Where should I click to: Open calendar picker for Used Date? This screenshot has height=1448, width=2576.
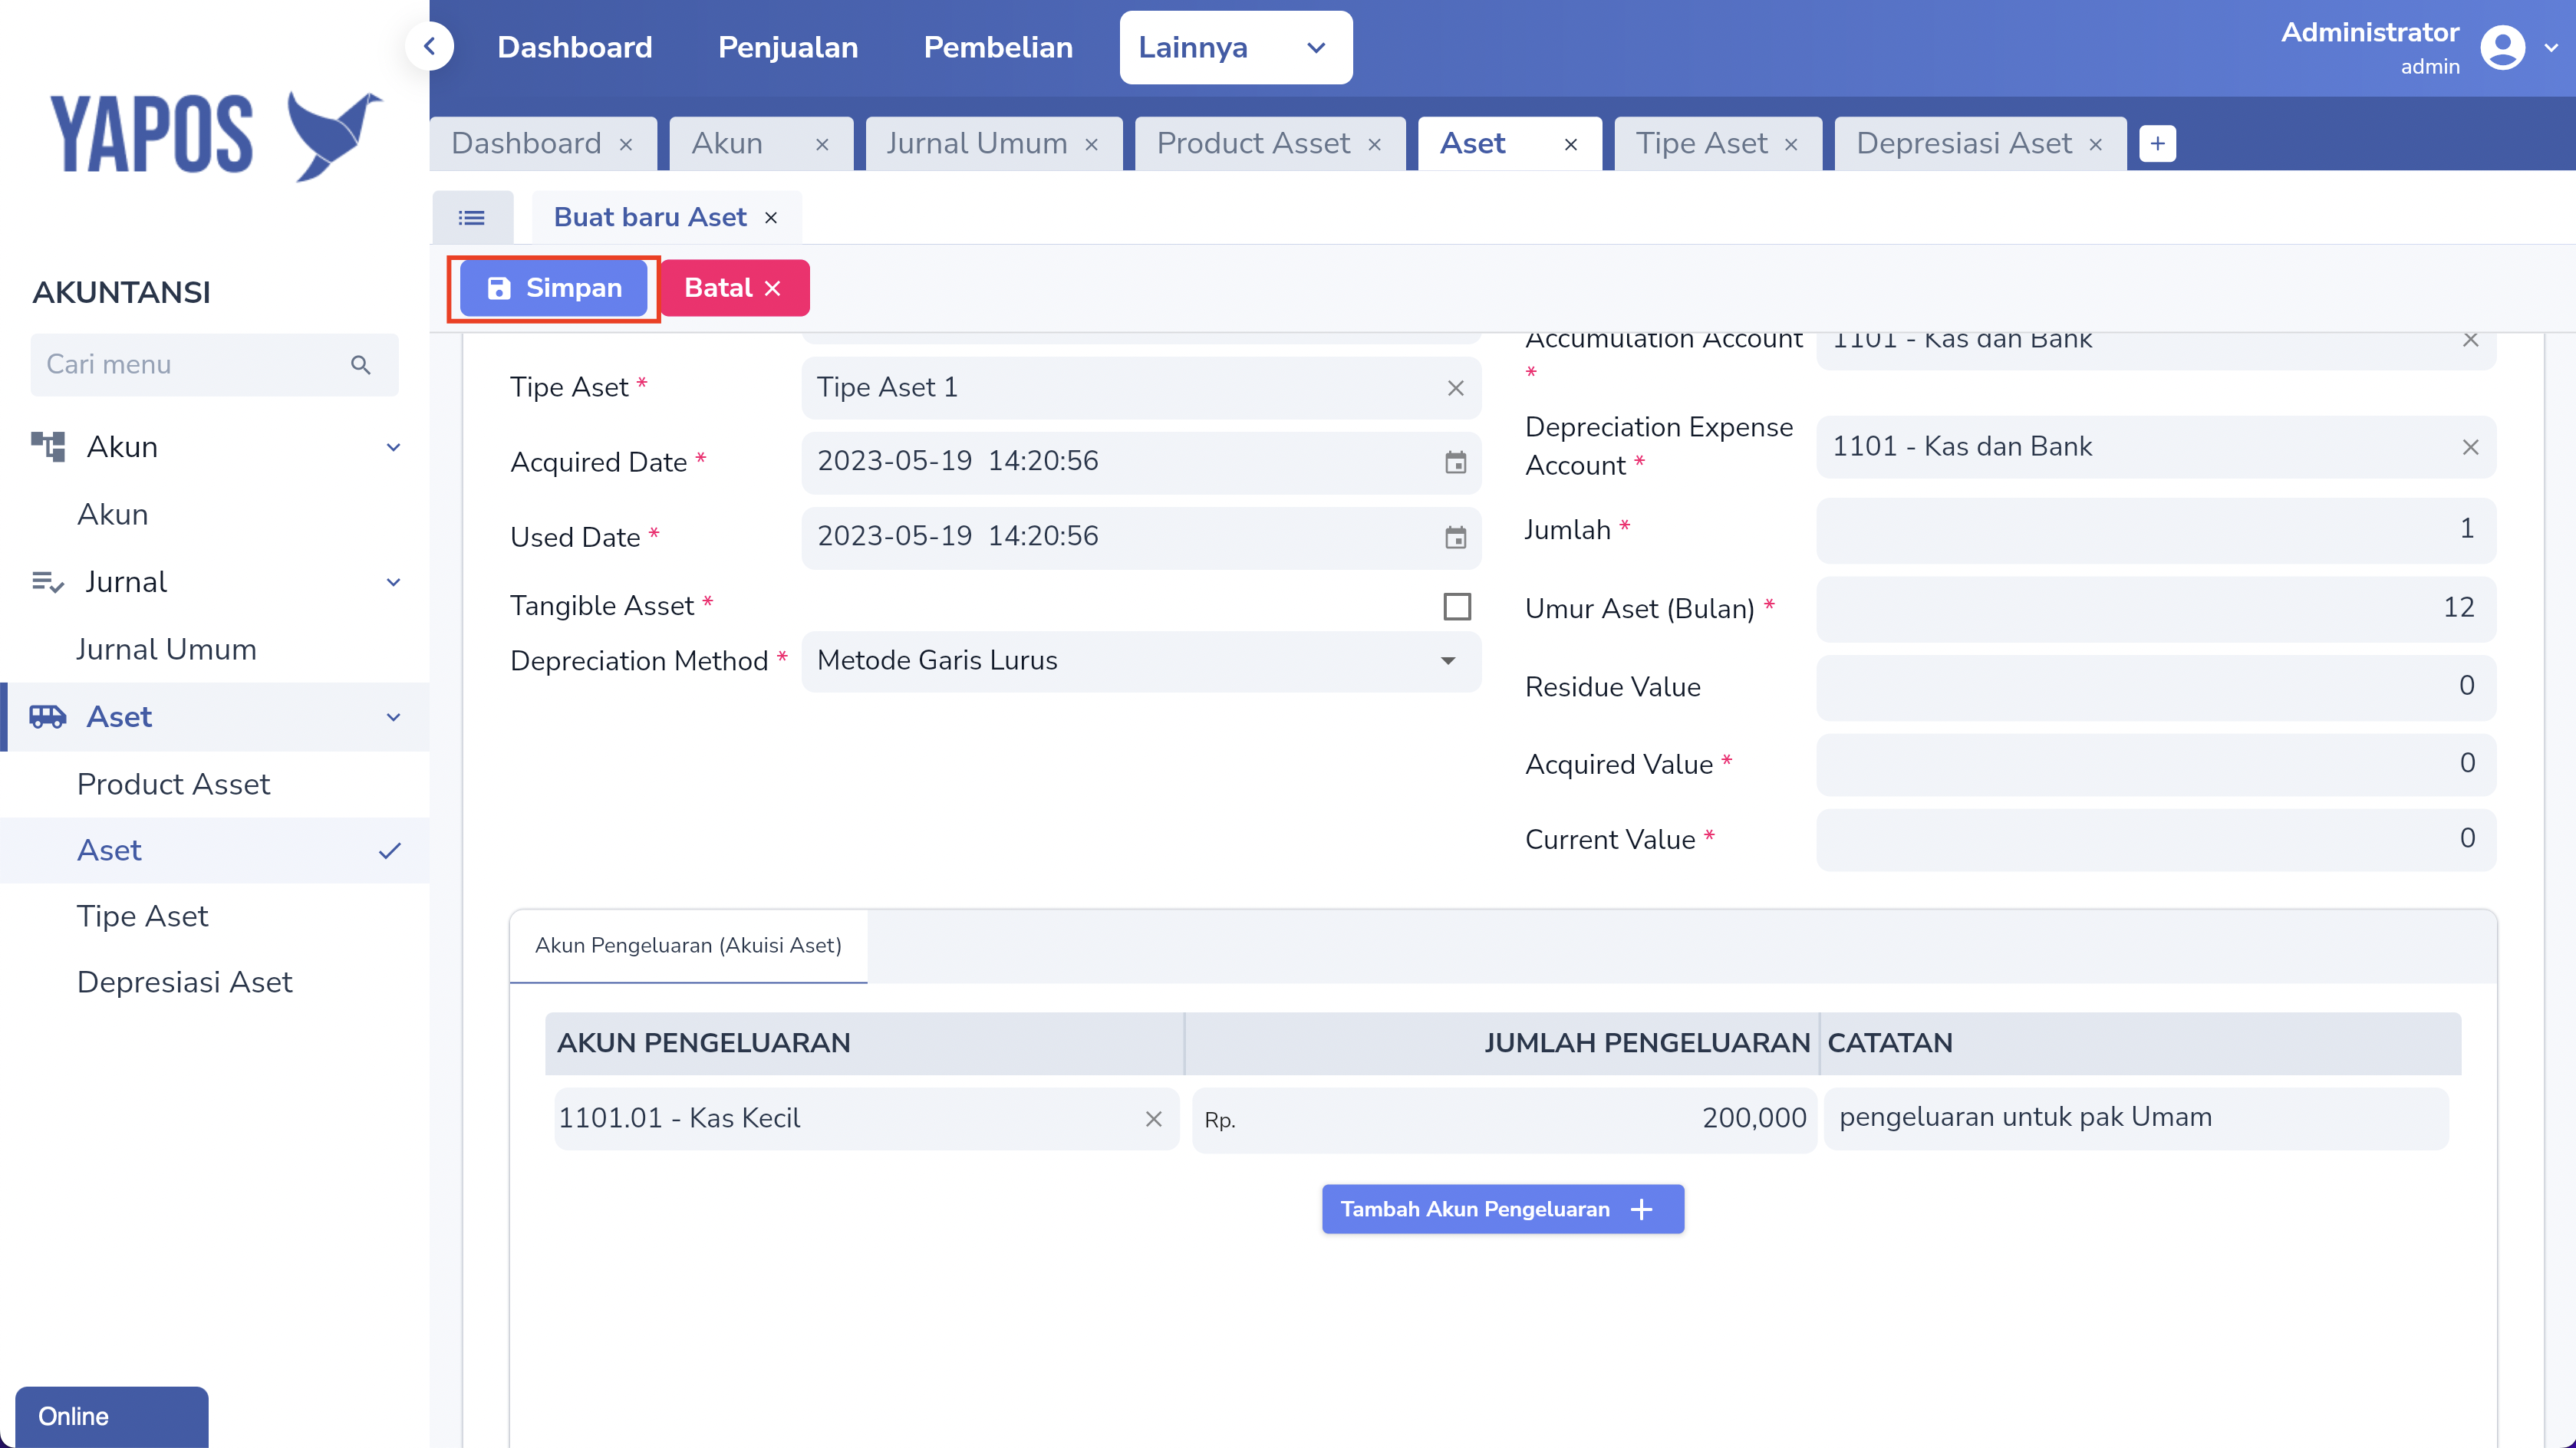pyautogui.click(x=1455, y=537)
